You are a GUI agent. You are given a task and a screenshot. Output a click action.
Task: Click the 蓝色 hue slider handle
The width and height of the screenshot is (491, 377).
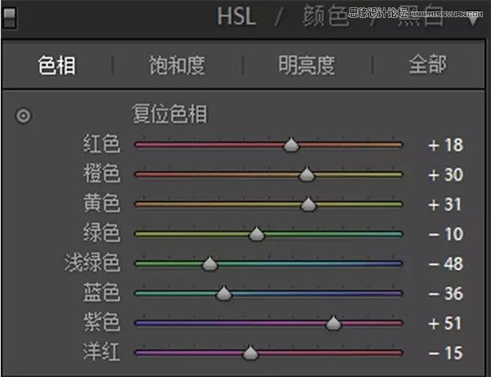[223, 294]
